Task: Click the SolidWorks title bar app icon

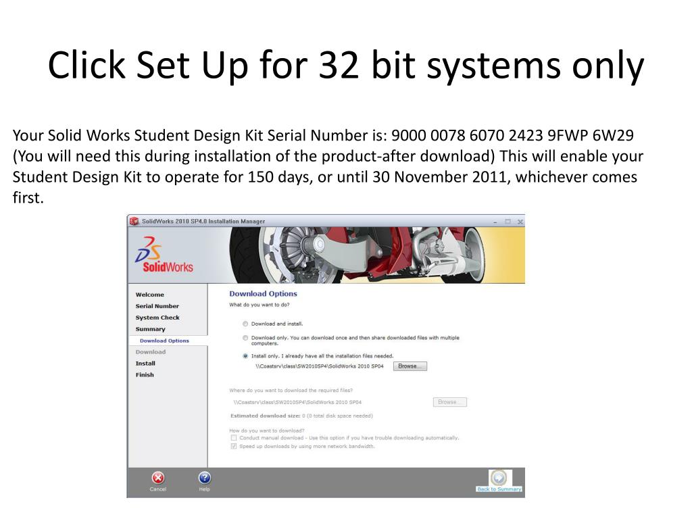Action: point(134,221)
